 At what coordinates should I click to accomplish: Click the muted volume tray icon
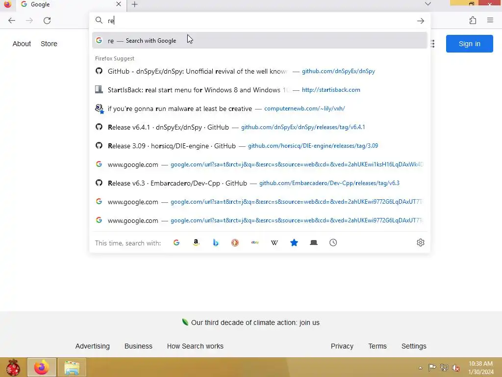tap(455, 368)
